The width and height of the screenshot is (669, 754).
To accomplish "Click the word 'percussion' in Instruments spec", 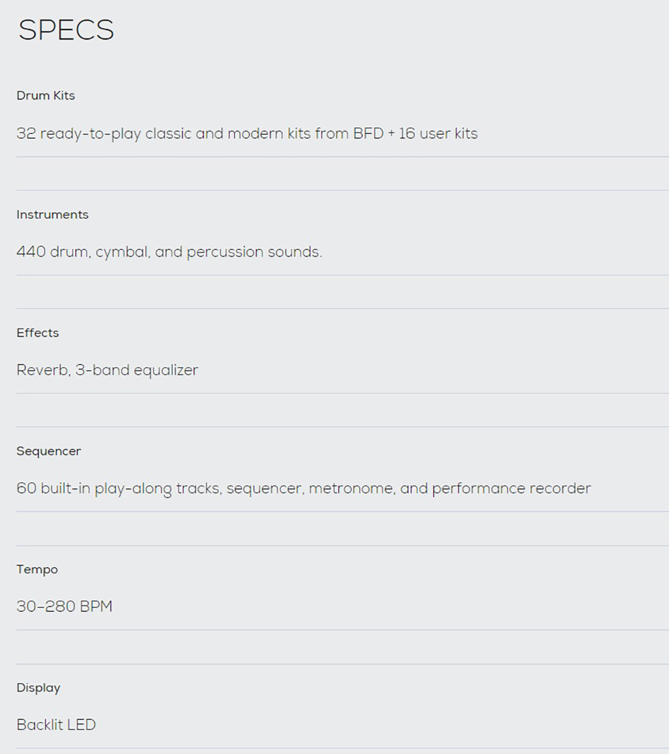I will tap(225, 252).
